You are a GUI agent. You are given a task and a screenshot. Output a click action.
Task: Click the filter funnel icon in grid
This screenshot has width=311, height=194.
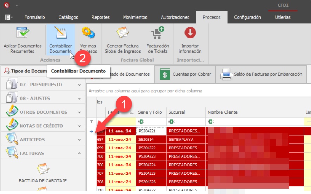click(x=92, y=121)
